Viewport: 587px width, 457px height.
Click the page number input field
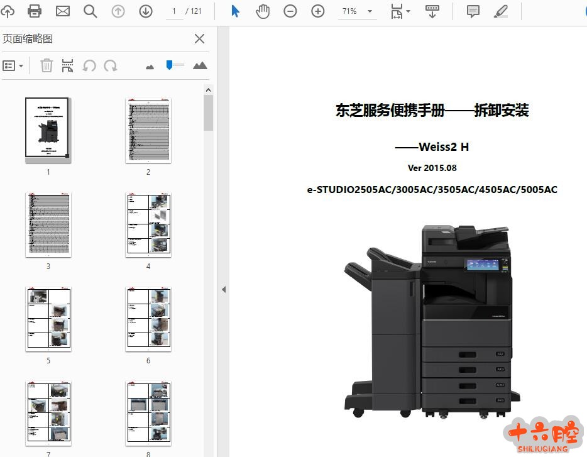click(174, 11)
